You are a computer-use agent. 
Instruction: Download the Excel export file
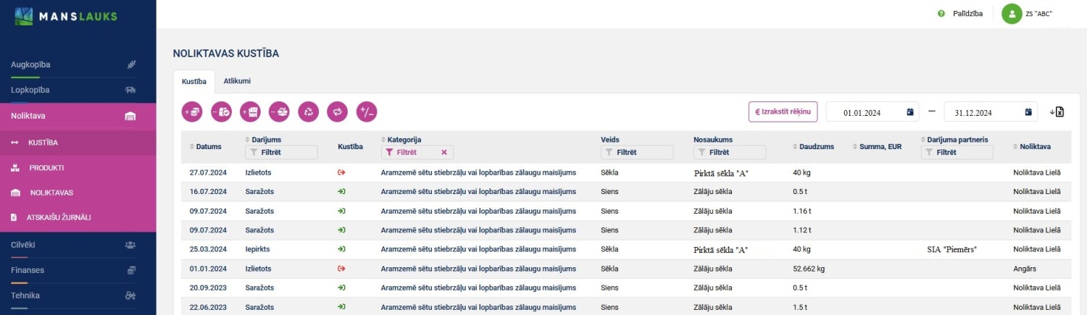tap(1057, 112)
